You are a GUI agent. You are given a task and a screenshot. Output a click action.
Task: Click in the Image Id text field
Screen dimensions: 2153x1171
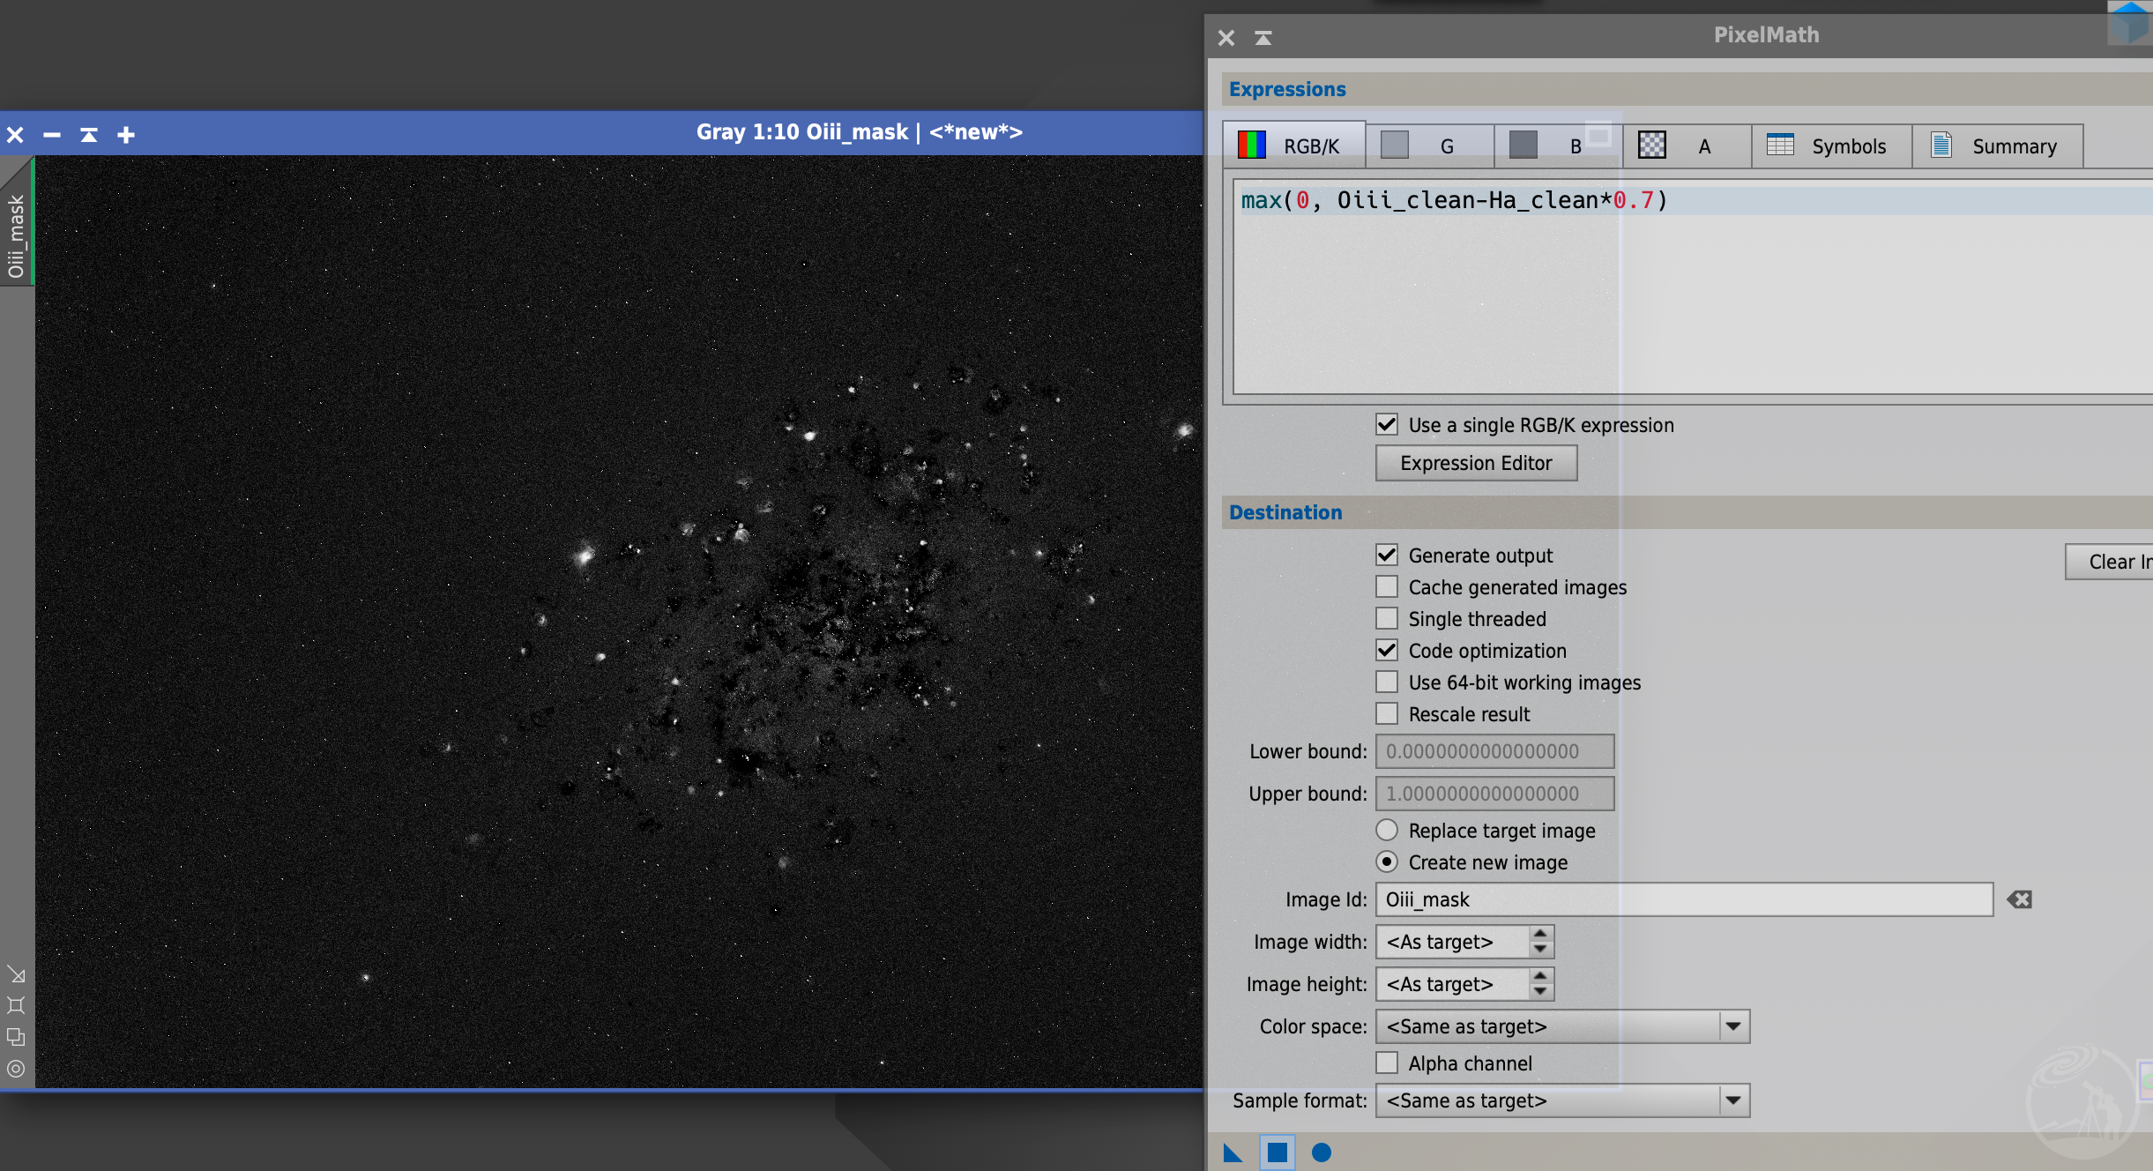(x=1682, y=899)
